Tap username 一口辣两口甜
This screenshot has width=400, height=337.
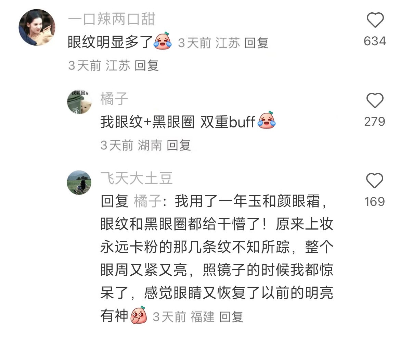[112, 19]
